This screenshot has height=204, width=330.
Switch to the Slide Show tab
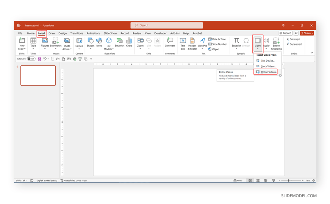[x=110, y=33]
